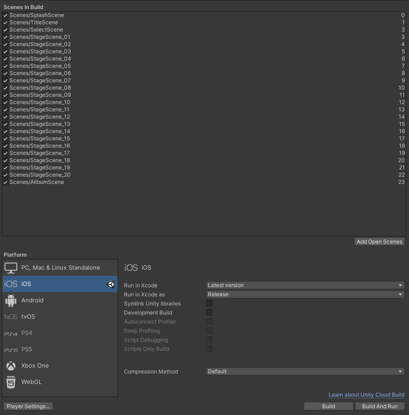Toggle Scenes/StageScene_13 checkbox
409x415 pixels.
point(5,124)
